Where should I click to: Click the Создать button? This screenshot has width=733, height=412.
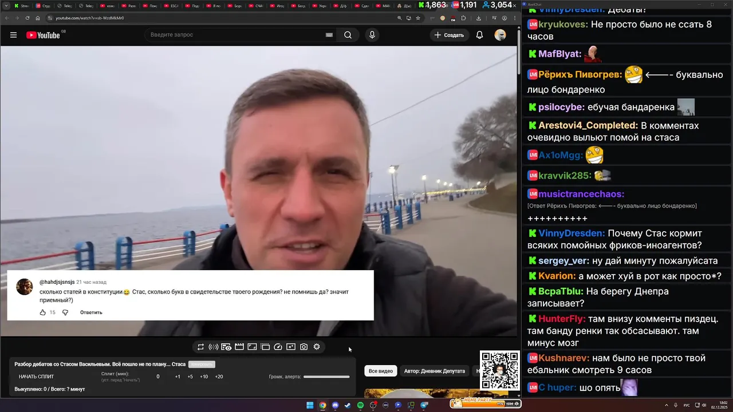pyautogui.click(x=450, y=35)
